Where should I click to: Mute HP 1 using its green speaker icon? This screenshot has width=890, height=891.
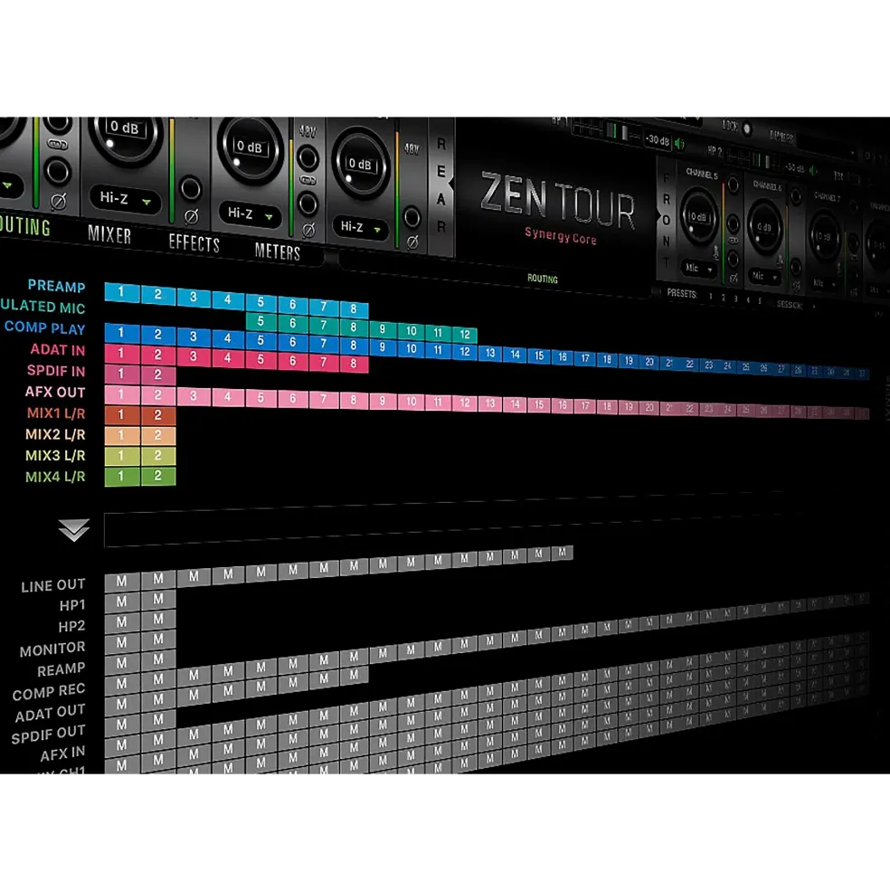point(680,145)
